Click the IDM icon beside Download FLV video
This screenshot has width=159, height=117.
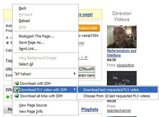pos(17,90)
